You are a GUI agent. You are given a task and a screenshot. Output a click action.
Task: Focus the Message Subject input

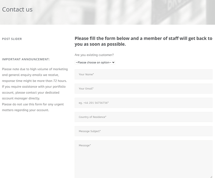143,131
